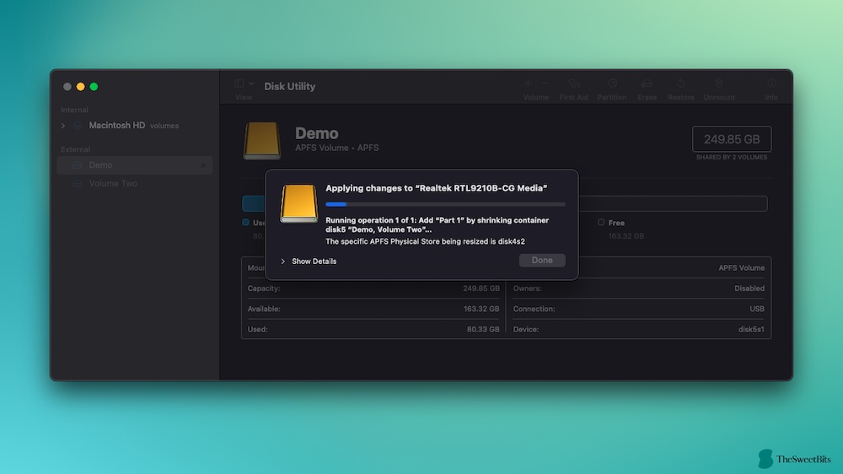Open the Info toolbar icon
The image size is (843, 474).
coord(771,84)
